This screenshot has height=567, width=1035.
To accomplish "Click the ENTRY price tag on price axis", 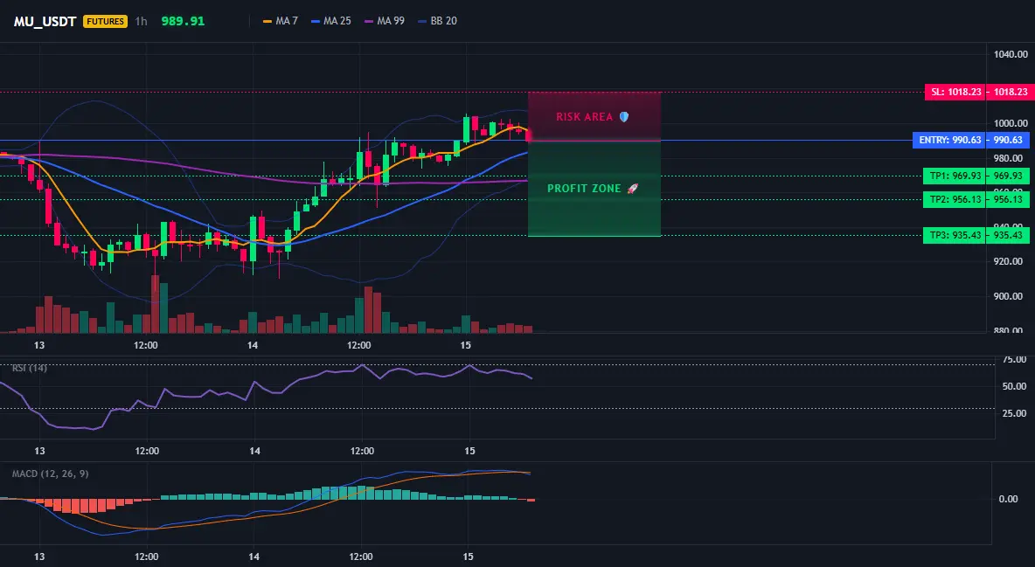I will [1008, 140].
